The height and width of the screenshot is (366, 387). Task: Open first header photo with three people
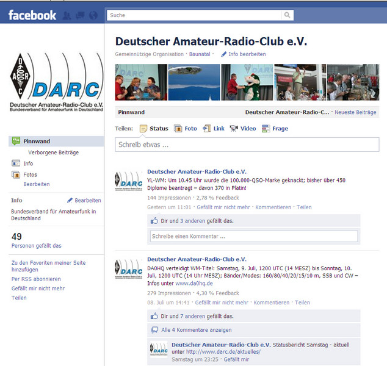coord(141,82)
